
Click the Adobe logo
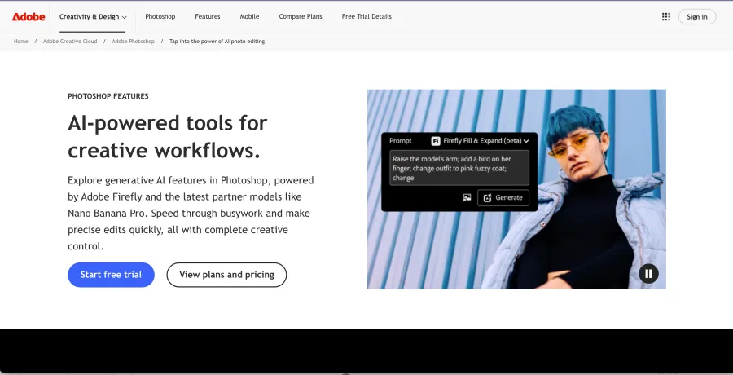[29, 17]
